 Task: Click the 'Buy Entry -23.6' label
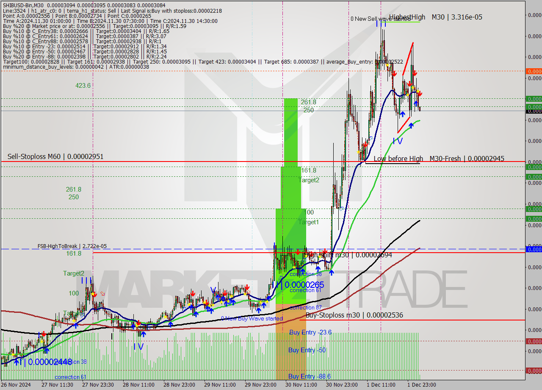310,332
